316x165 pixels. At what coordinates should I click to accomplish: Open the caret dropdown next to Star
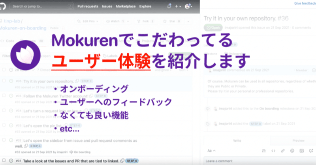[188, 21]
